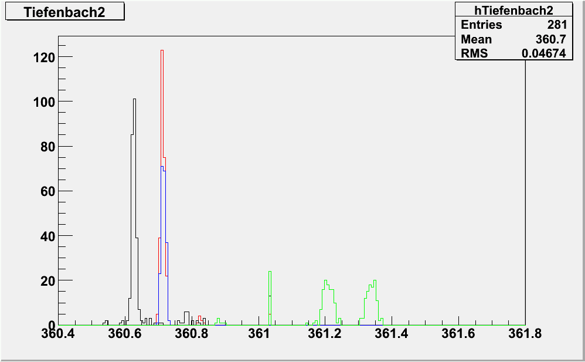Screen dimensions: 585x362
Task: Select the black histogram peak near 360.6
Action: tap(134, 101)
